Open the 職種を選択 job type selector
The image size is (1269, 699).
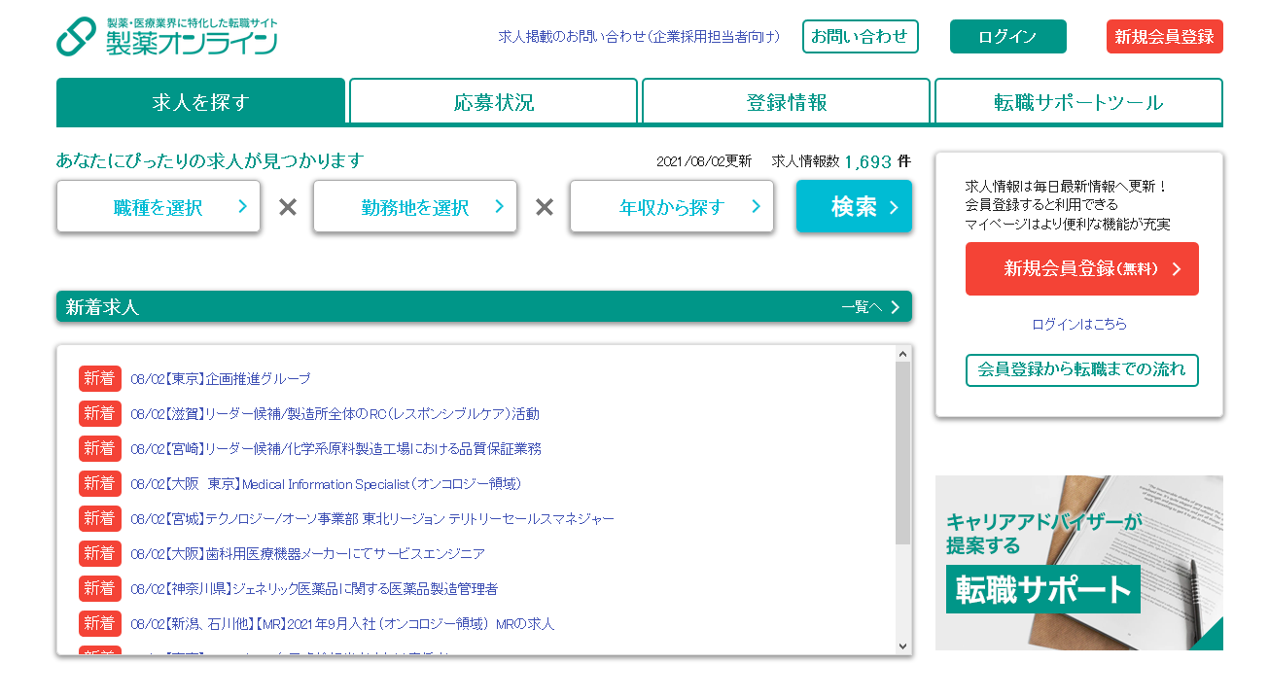(158, 206)
